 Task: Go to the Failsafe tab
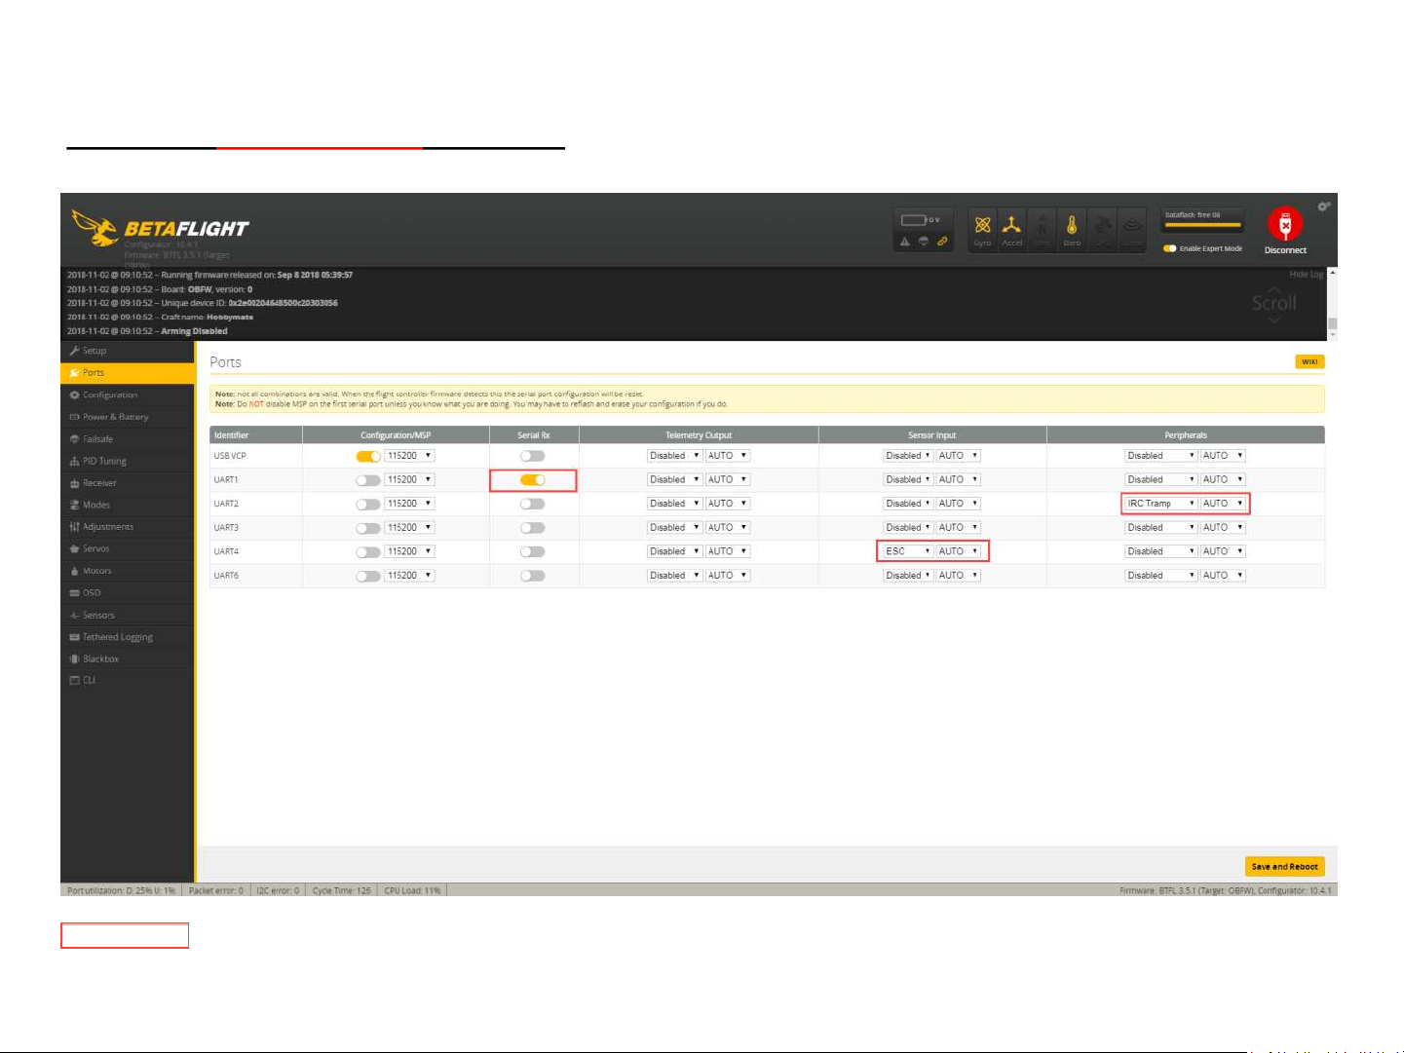pyautogui.click(x=128, y=438)
